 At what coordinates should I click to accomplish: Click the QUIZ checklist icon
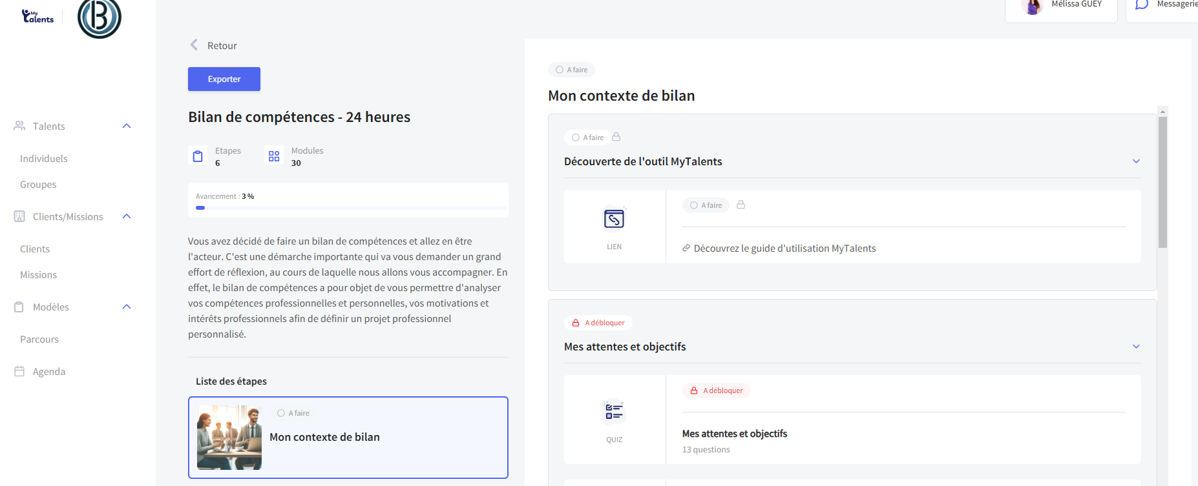[x=614, y=412]
